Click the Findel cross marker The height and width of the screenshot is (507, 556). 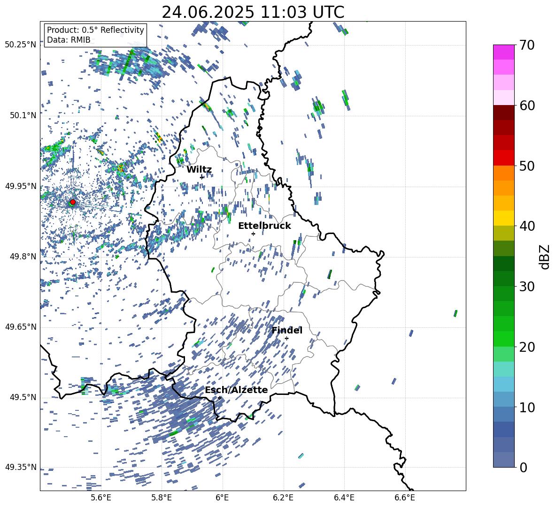286,339
